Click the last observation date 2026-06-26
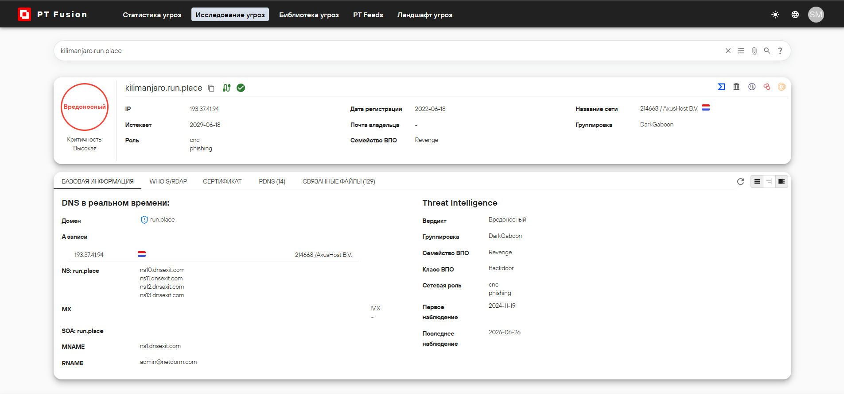The image size is (844, 394). [505, 332]
